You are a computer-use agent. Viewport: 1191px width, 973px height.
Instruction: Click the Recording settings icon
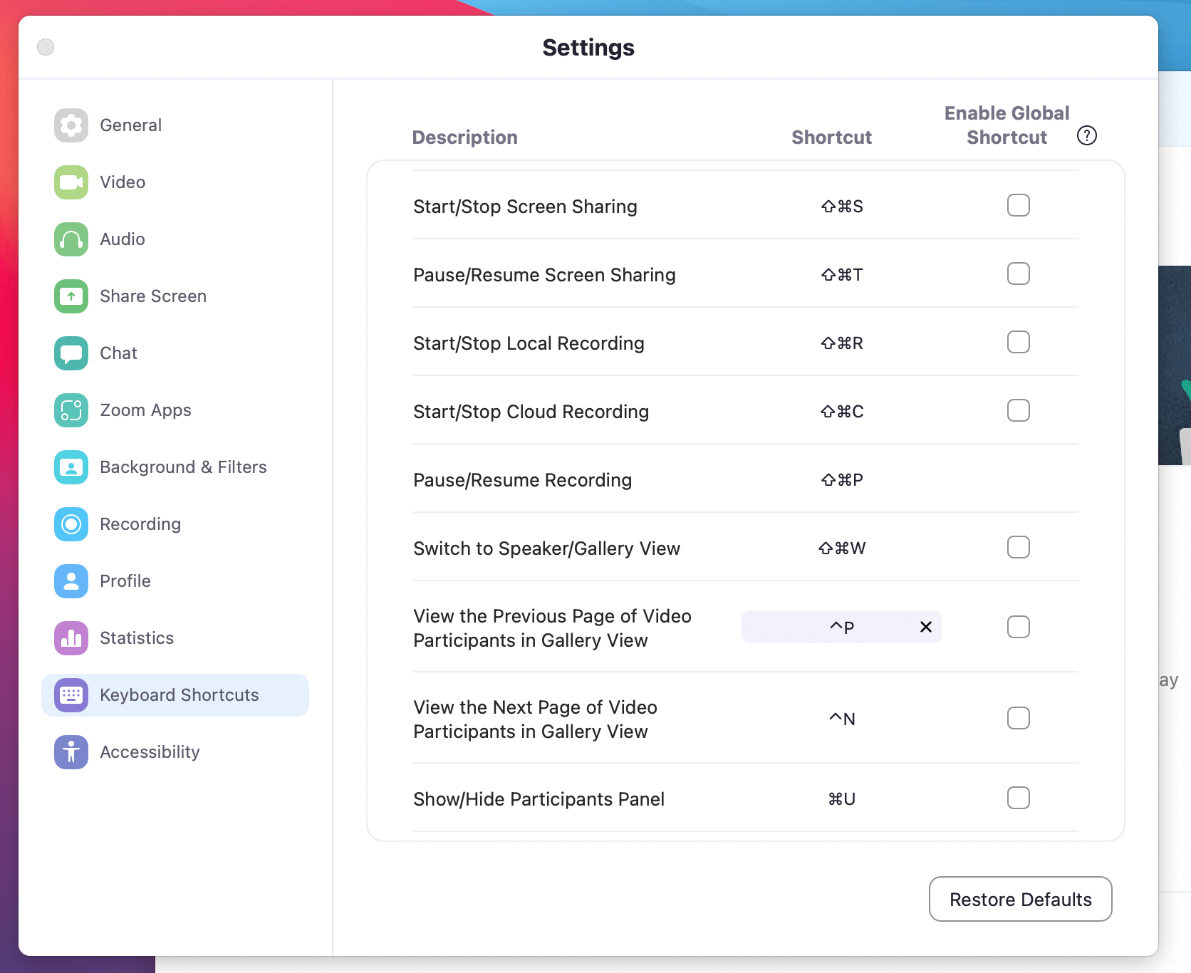pyautogui.click(x=71, y=524)
